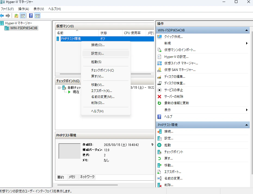Screen dimensions: 253x194
Task: Click the 削除 icon in VM actions
Action: coord(159,185)
